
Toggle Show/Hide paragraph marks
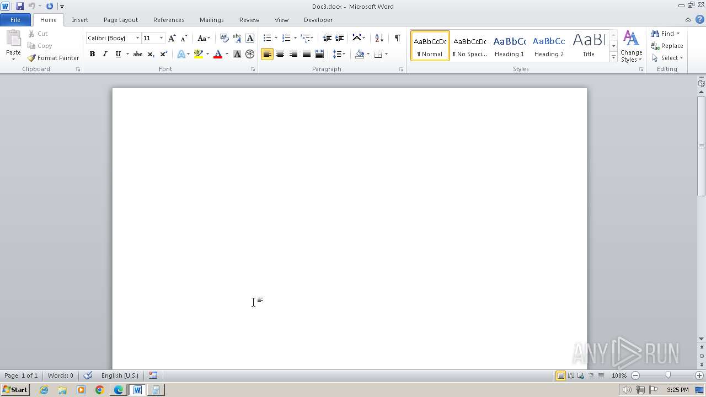point(398,38)
